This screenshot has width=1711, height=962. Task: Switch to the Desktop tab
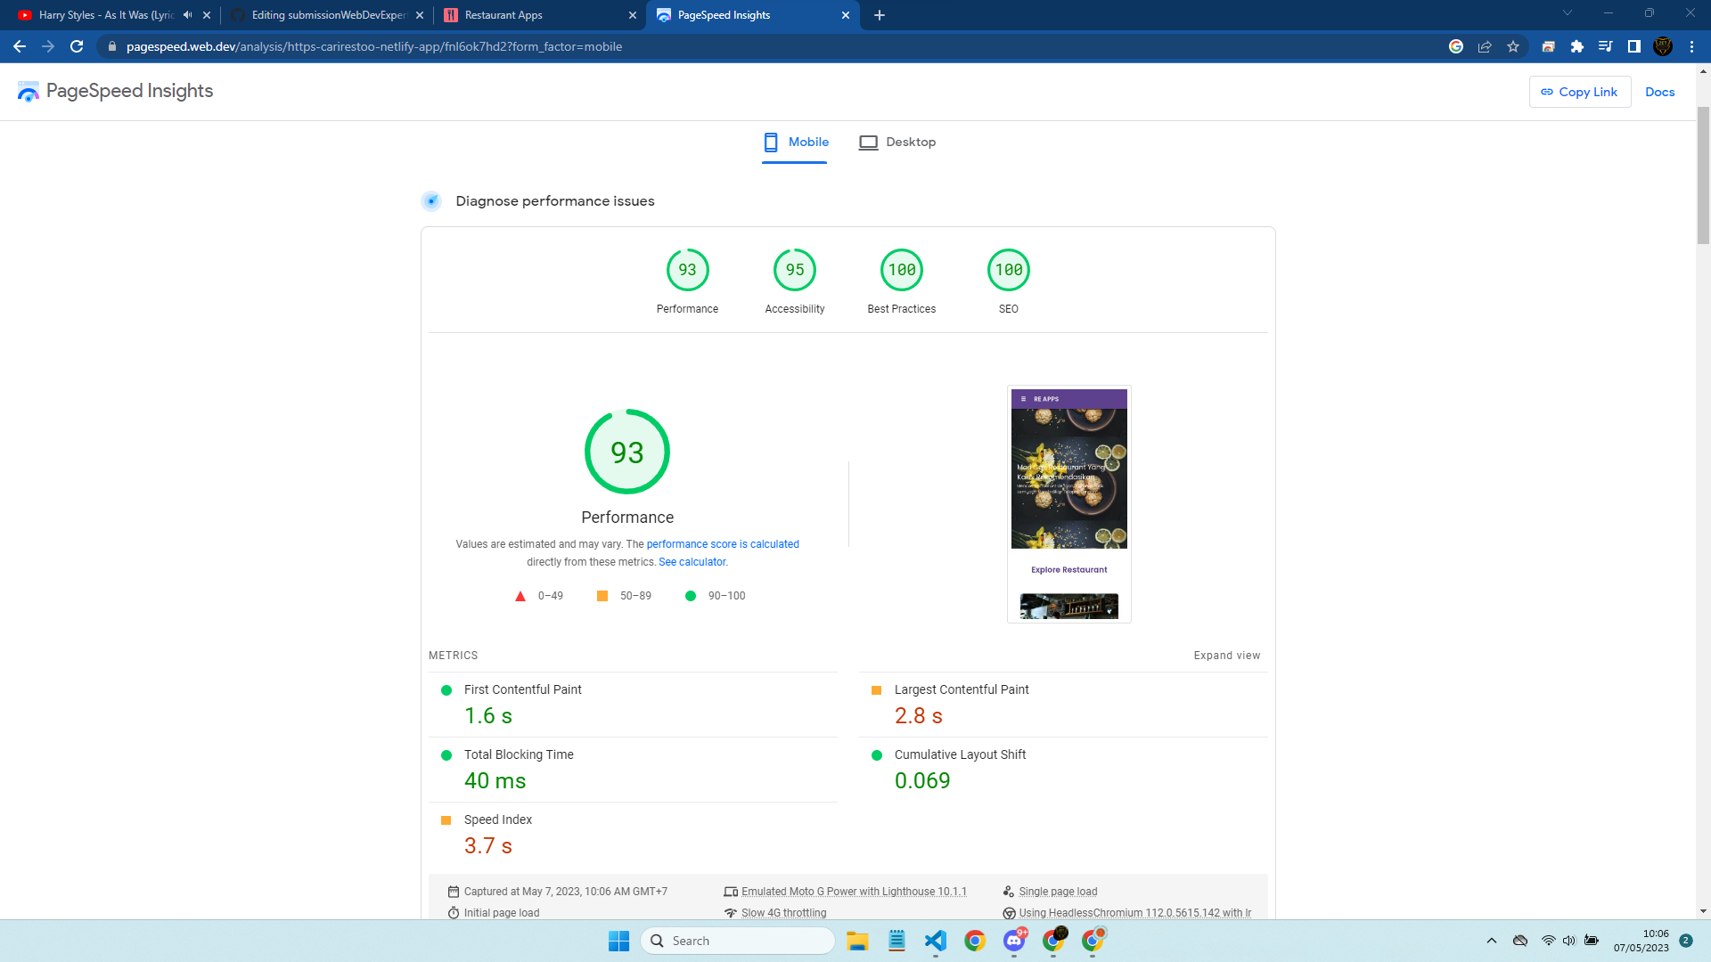pyautogui.click(x=896, y=143)
